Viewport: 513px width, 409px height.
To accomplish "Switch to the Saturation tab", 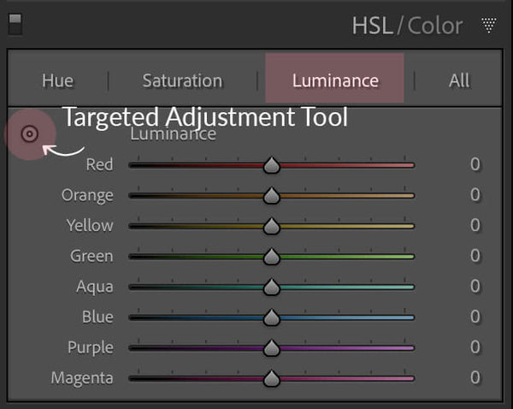I will [182, 80].
